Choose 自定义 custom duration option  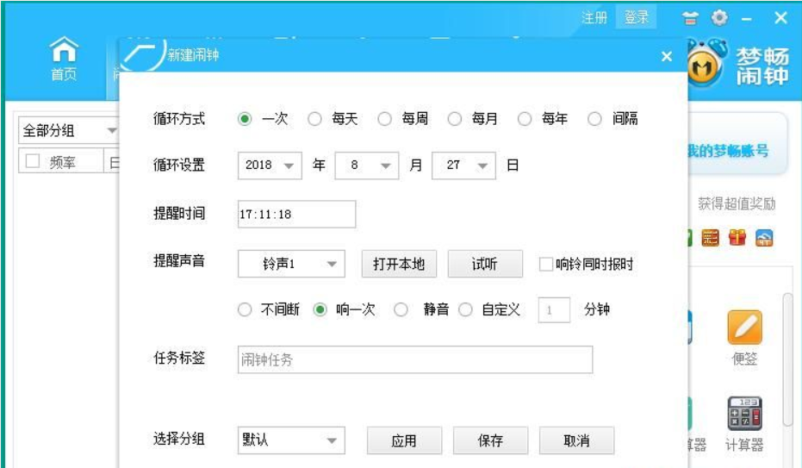[465, 309]
